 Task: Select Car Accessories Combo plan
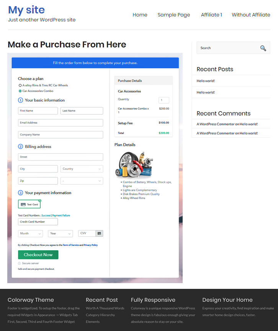click(x=20, y=91)
